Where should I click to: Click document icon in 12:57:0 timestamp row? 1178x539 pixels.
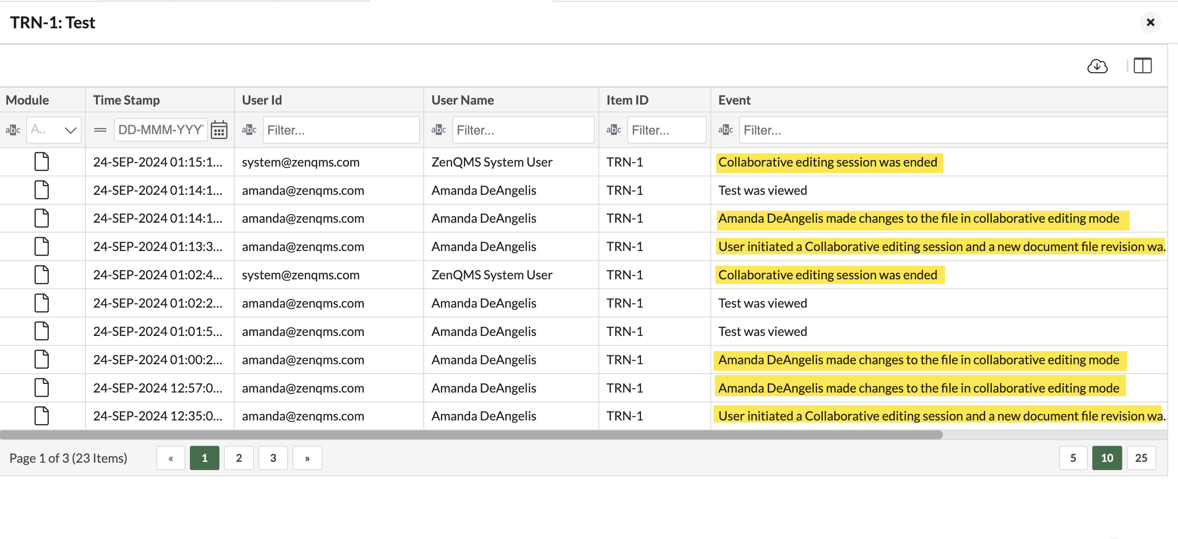pyautogui.click(x=41, y=388)
